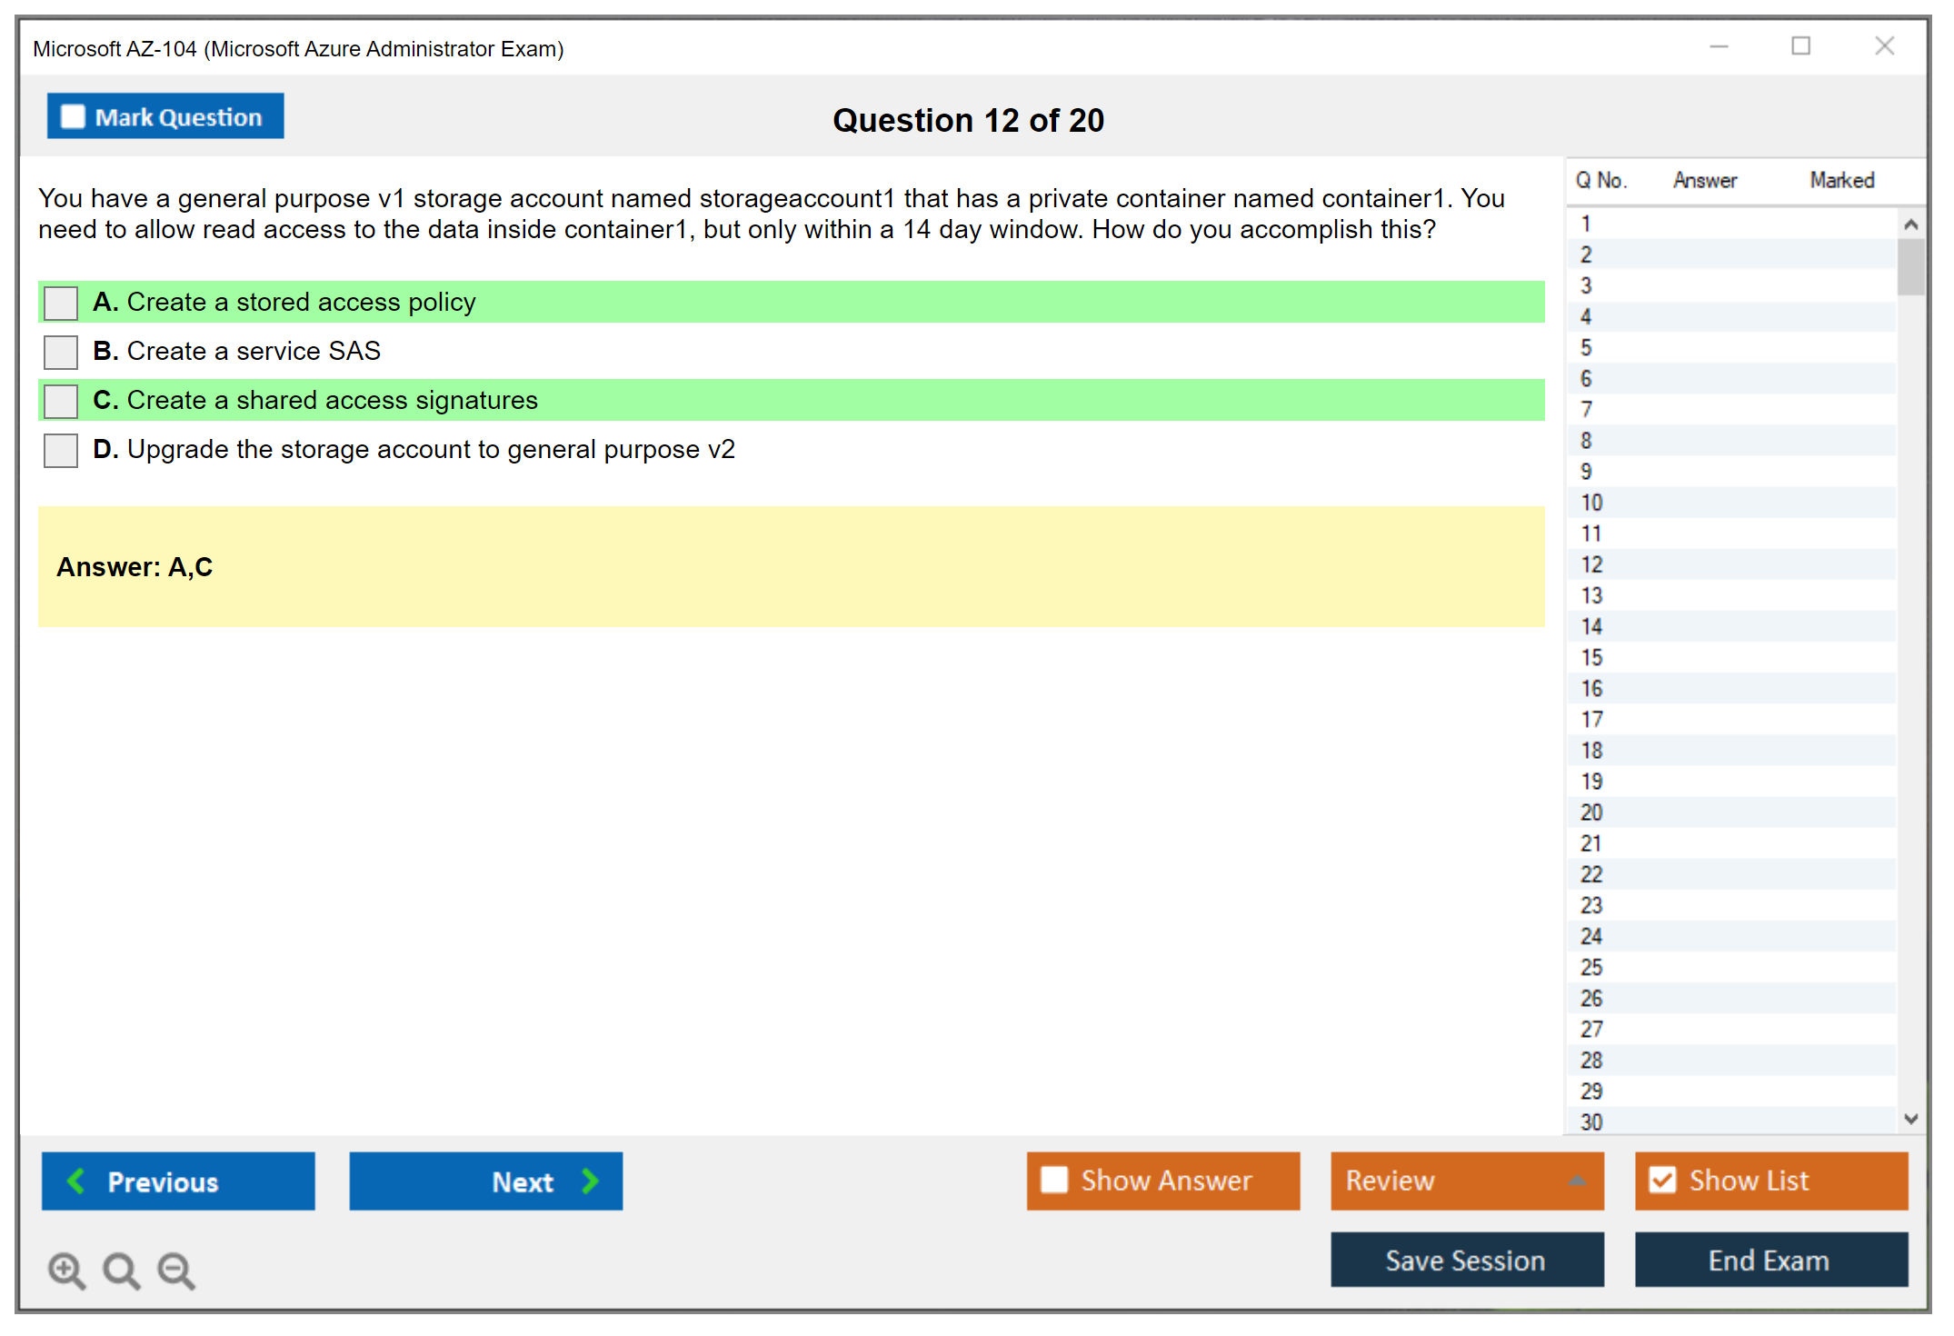This screenshot has width=1954, height=1336.
Task: Click the zoom in magnifier icon
Action: click(65, 1269)
